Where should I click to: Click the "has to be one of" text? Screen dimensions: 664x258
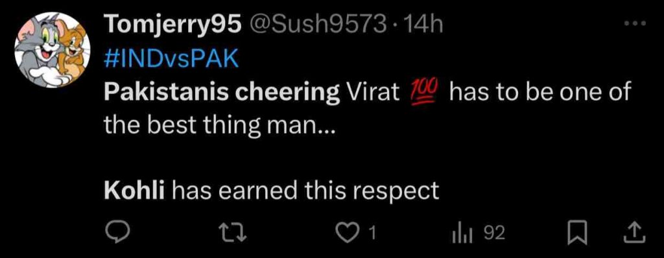[540, 92]
